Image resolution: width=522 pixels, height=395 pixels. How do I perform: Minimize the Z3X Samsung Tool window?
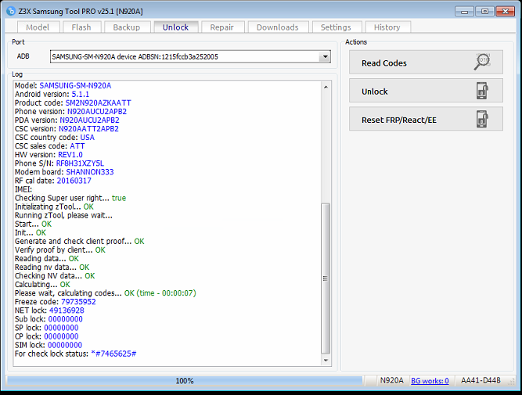point(464,11)
